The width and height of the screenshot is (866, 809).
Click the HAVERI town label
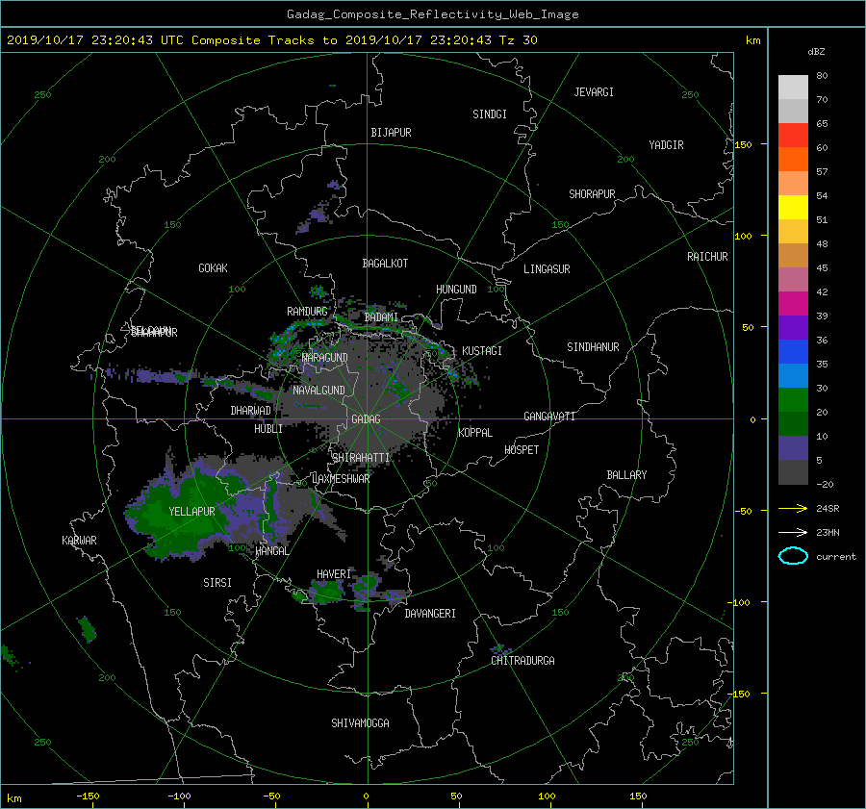(334, 574)
